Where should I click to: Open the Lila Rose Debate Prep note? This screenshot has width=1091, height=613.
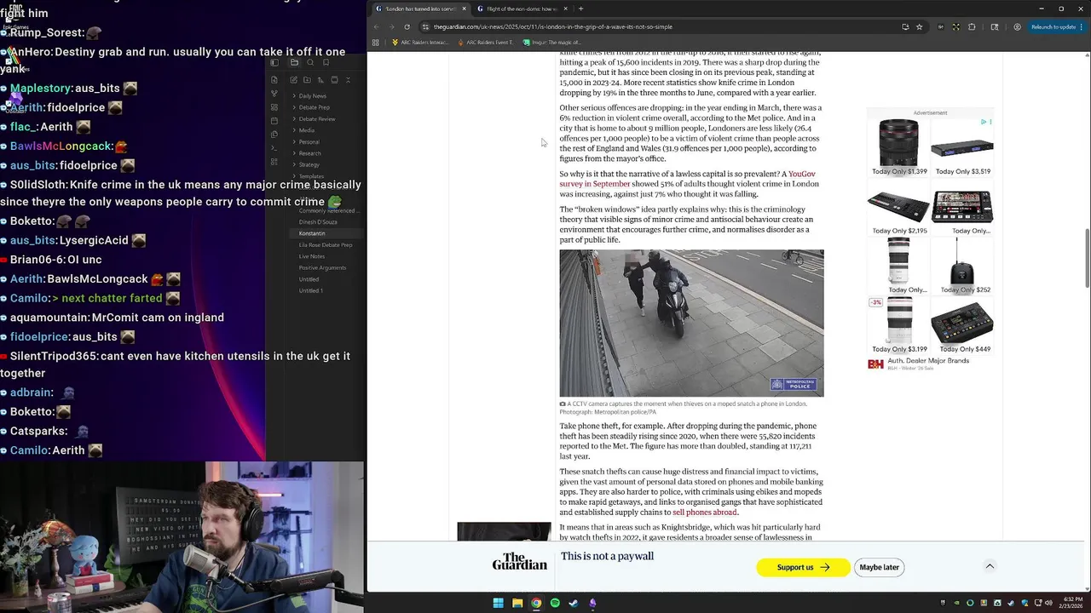coord(326,245)
